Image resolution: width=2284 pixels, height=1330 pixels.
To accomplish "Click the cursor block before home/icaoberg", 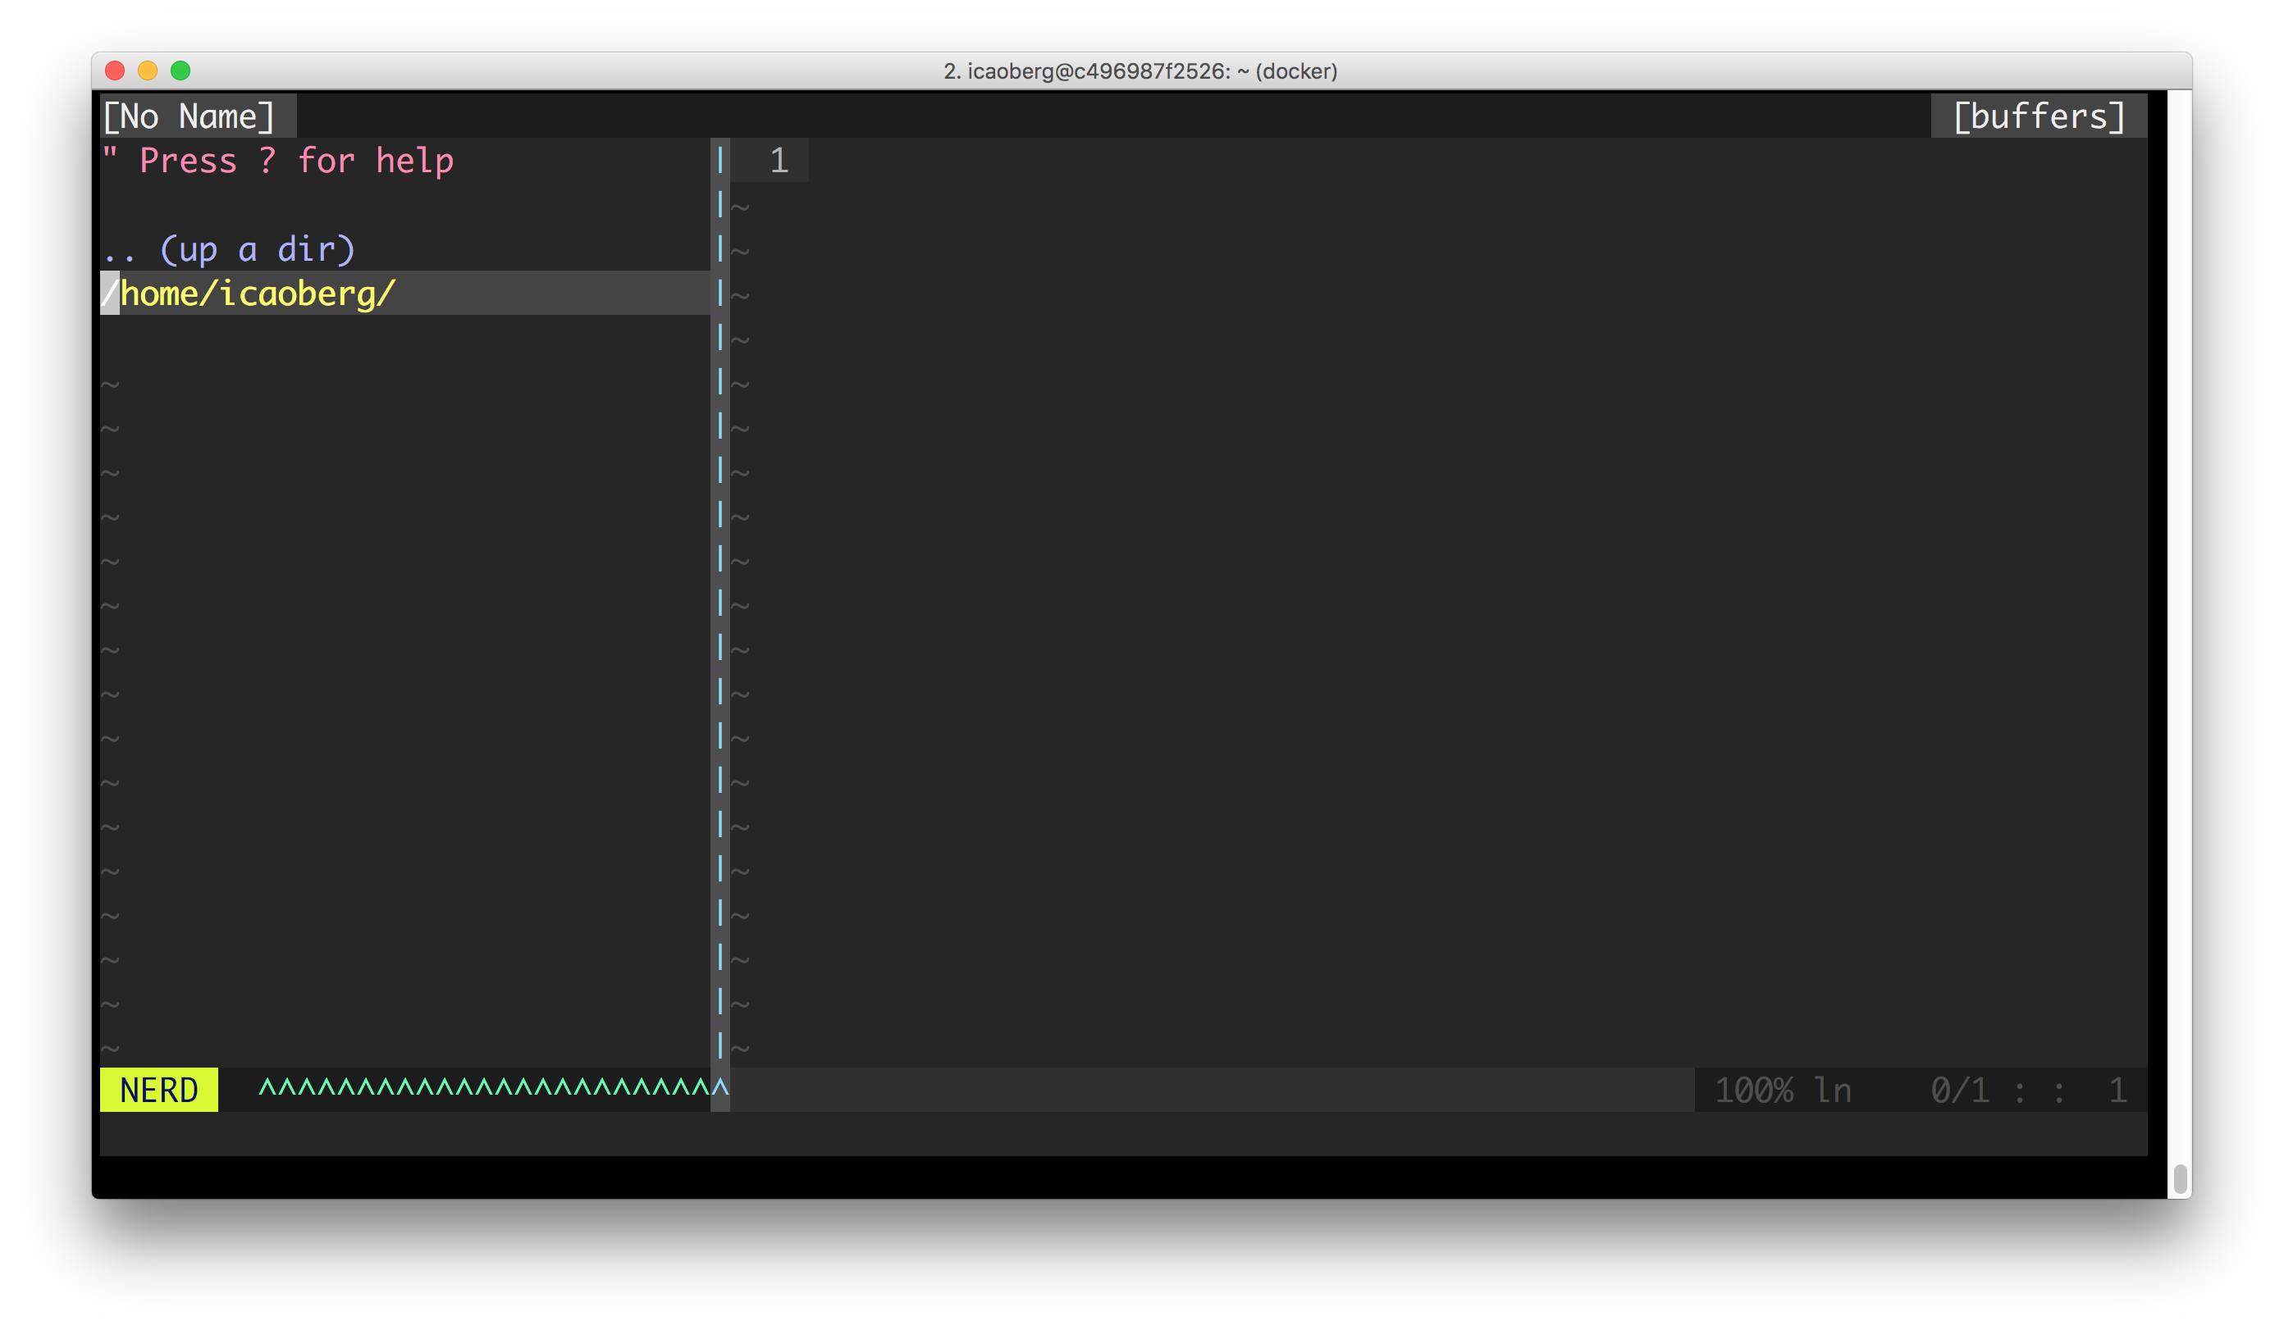I will click(x=110, y=294).
